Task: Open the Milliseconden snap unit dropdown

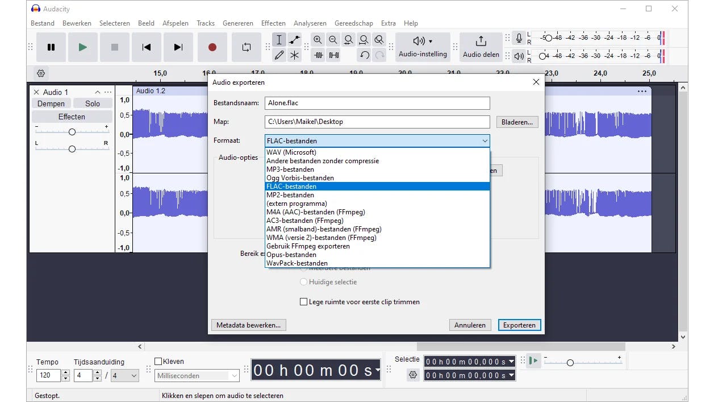Action: 197,376
